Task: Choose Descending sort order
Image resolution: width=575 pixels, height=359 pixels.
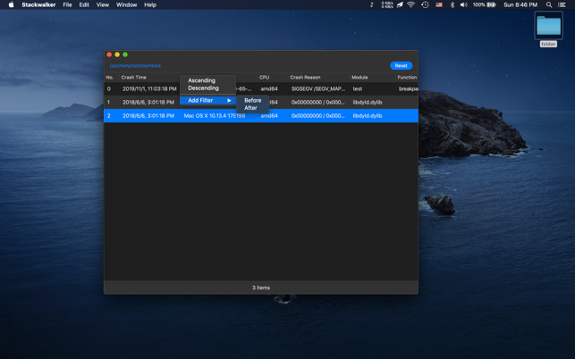Action: (x=203, y=88)
